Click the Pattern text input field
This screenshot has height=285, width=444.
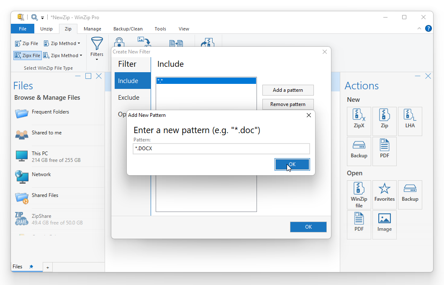click(221, 149)
